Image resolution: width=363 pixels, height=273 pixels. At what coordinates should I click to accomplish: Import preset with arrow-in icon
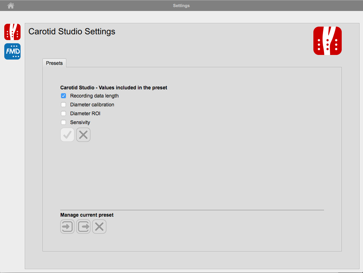click(67, 227)
